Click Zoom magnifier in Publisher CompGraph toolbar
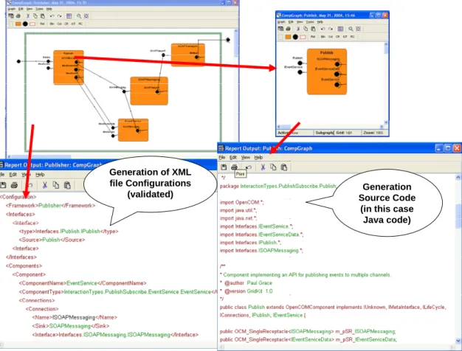This screenshot has width=462, height=351. click(79, 16)
